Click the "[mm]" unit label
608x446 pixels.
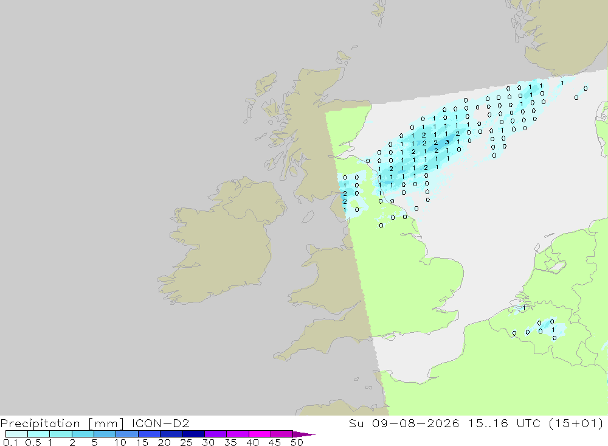pos(106,423)
